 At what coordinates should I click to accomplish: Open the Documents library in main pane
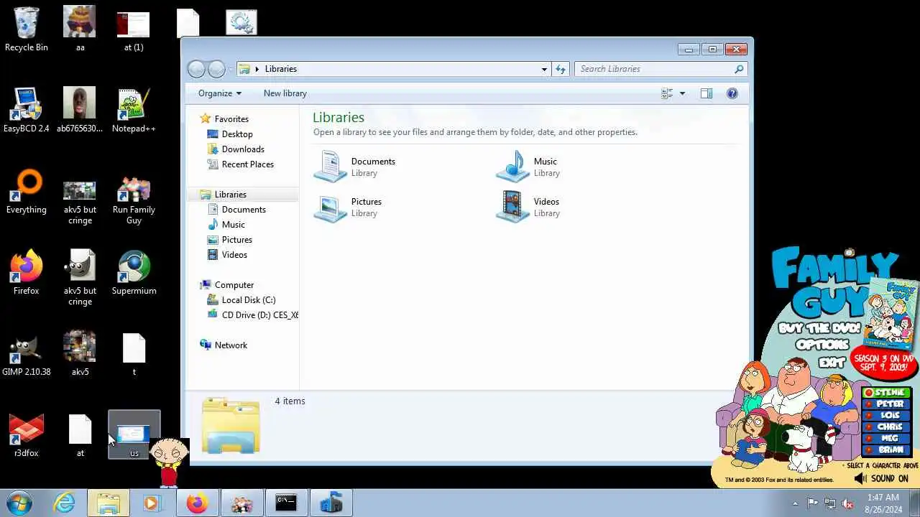(x=356, y=167)
